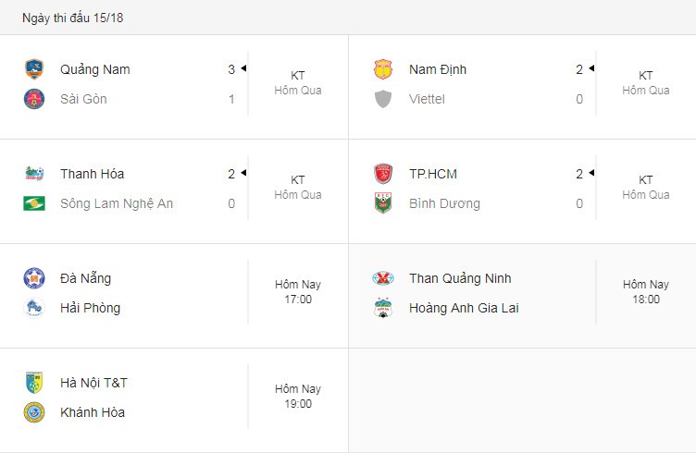696x453 pixels.
Task: Open the Hoàng Anh Gia Lai team link
Action: 464,308
